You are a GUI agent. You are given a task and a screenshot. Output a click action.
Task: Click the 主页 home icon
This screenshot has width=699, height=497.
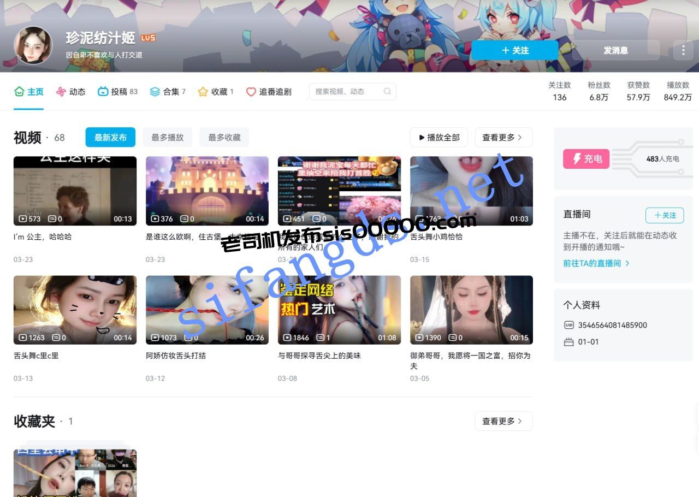tap(19, 92)
